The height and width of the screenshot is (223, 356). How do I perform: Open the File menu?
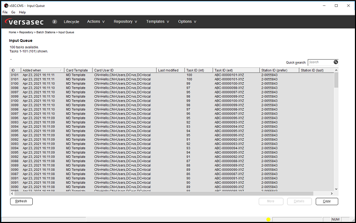coord(5,12)
